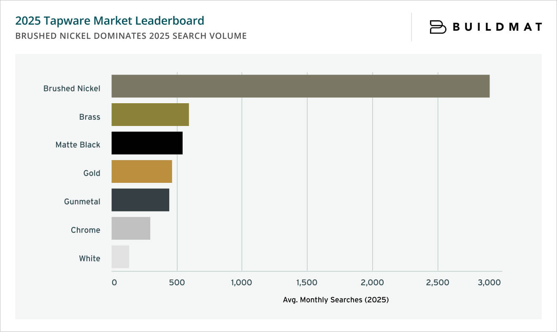Select the Matte Black label text
Image resolution: width=557 pixels, height=332 pixels.
[x=78, y=145]
